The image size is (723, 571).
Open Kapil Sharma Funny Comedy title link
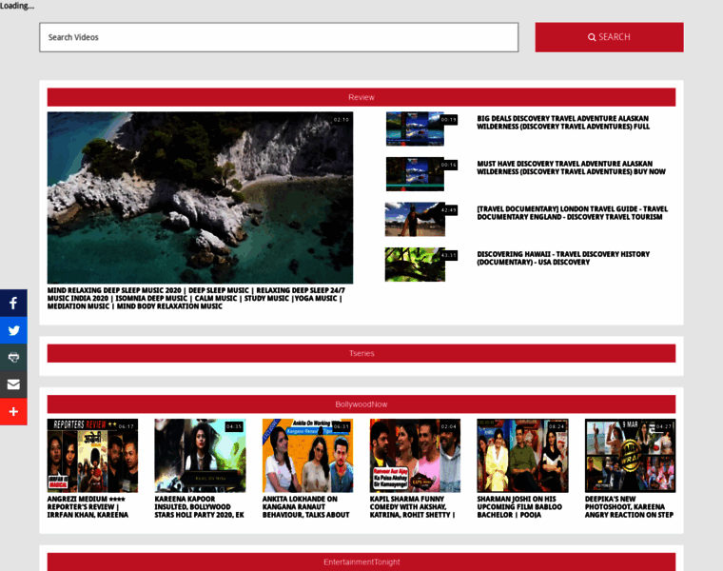(412, 506)
